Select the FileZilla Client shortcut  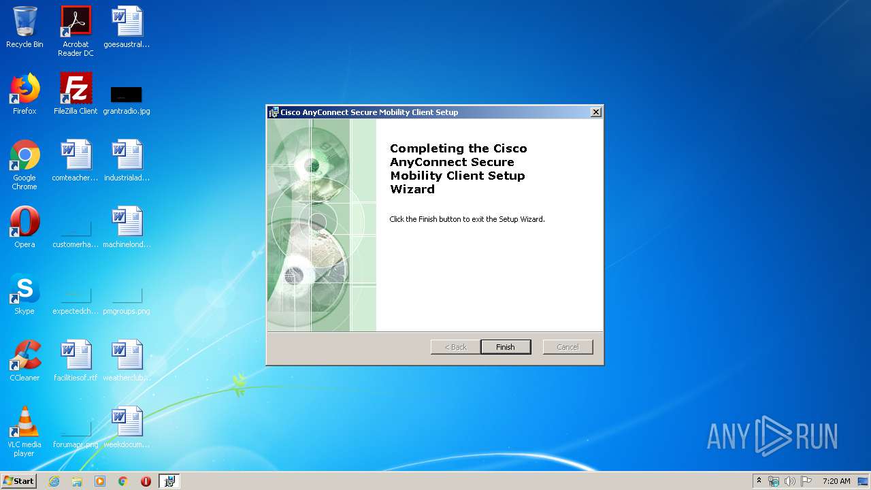click(76, 94)
